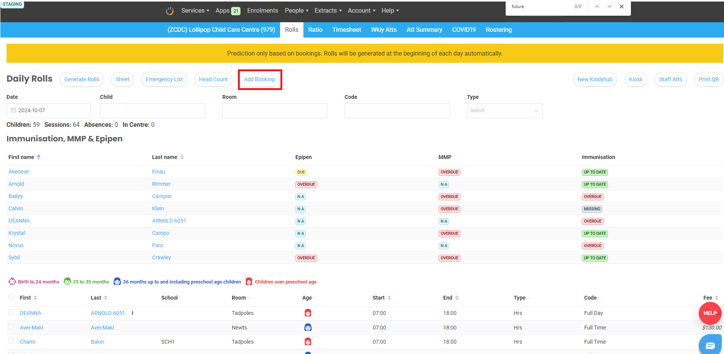Open the chat widget bubble
The image size is (724, 354).
[x=711, y=345]
